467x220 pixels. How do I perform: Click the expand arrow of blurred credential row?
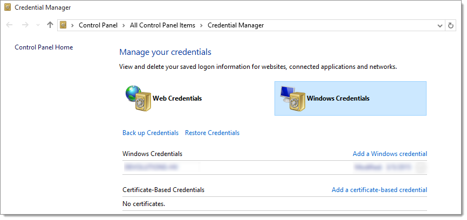[x=422, y=167]
